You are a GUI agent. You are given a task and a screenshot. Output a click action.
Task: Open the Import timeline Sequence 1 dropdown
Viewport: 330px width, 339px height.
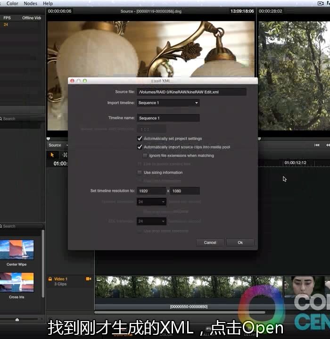click(x=168, y=103)
